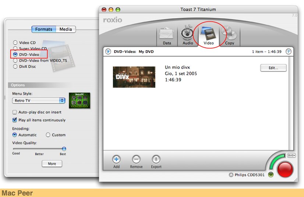Click the Edit... button for the video
The width and height of the screenshot is (304, 197).
pyautogui.click(x=273, y=68)
